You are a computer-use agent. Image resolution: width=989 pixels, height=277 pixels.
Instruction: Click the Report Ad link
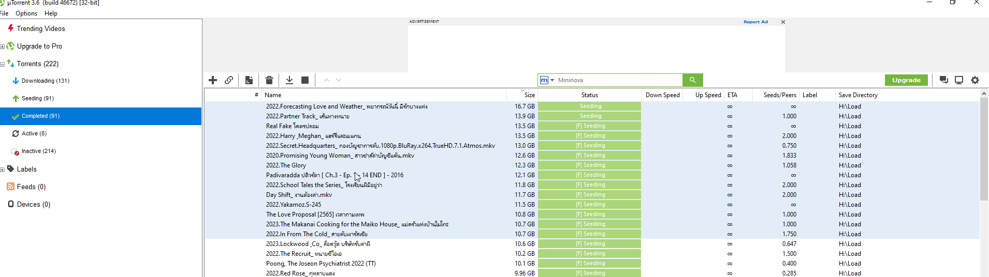pyautogui.click(x=755, y=22)
